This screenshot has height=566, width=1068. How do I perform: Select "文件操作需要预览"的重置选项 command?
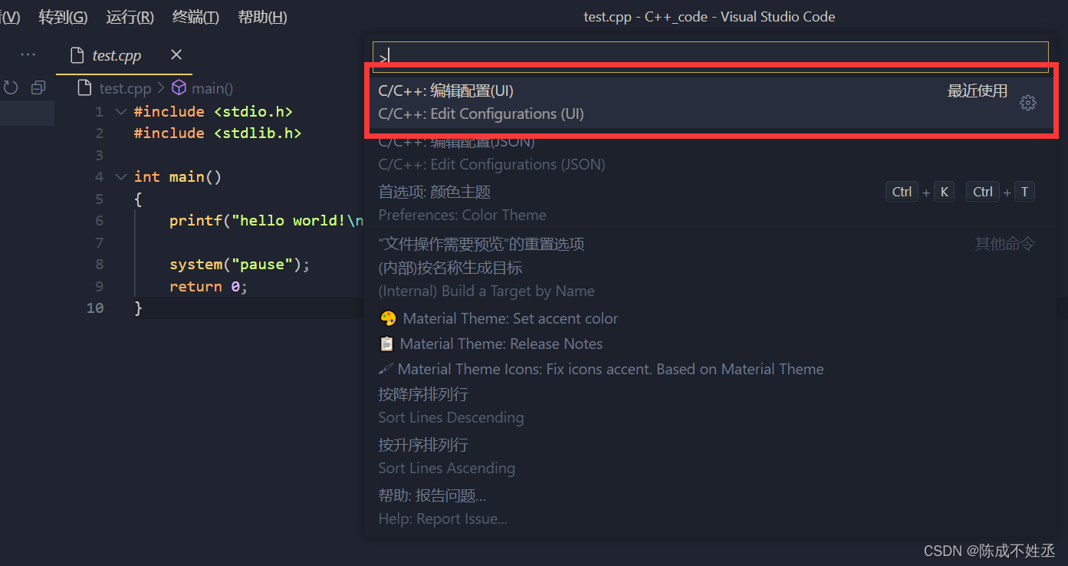710,244
